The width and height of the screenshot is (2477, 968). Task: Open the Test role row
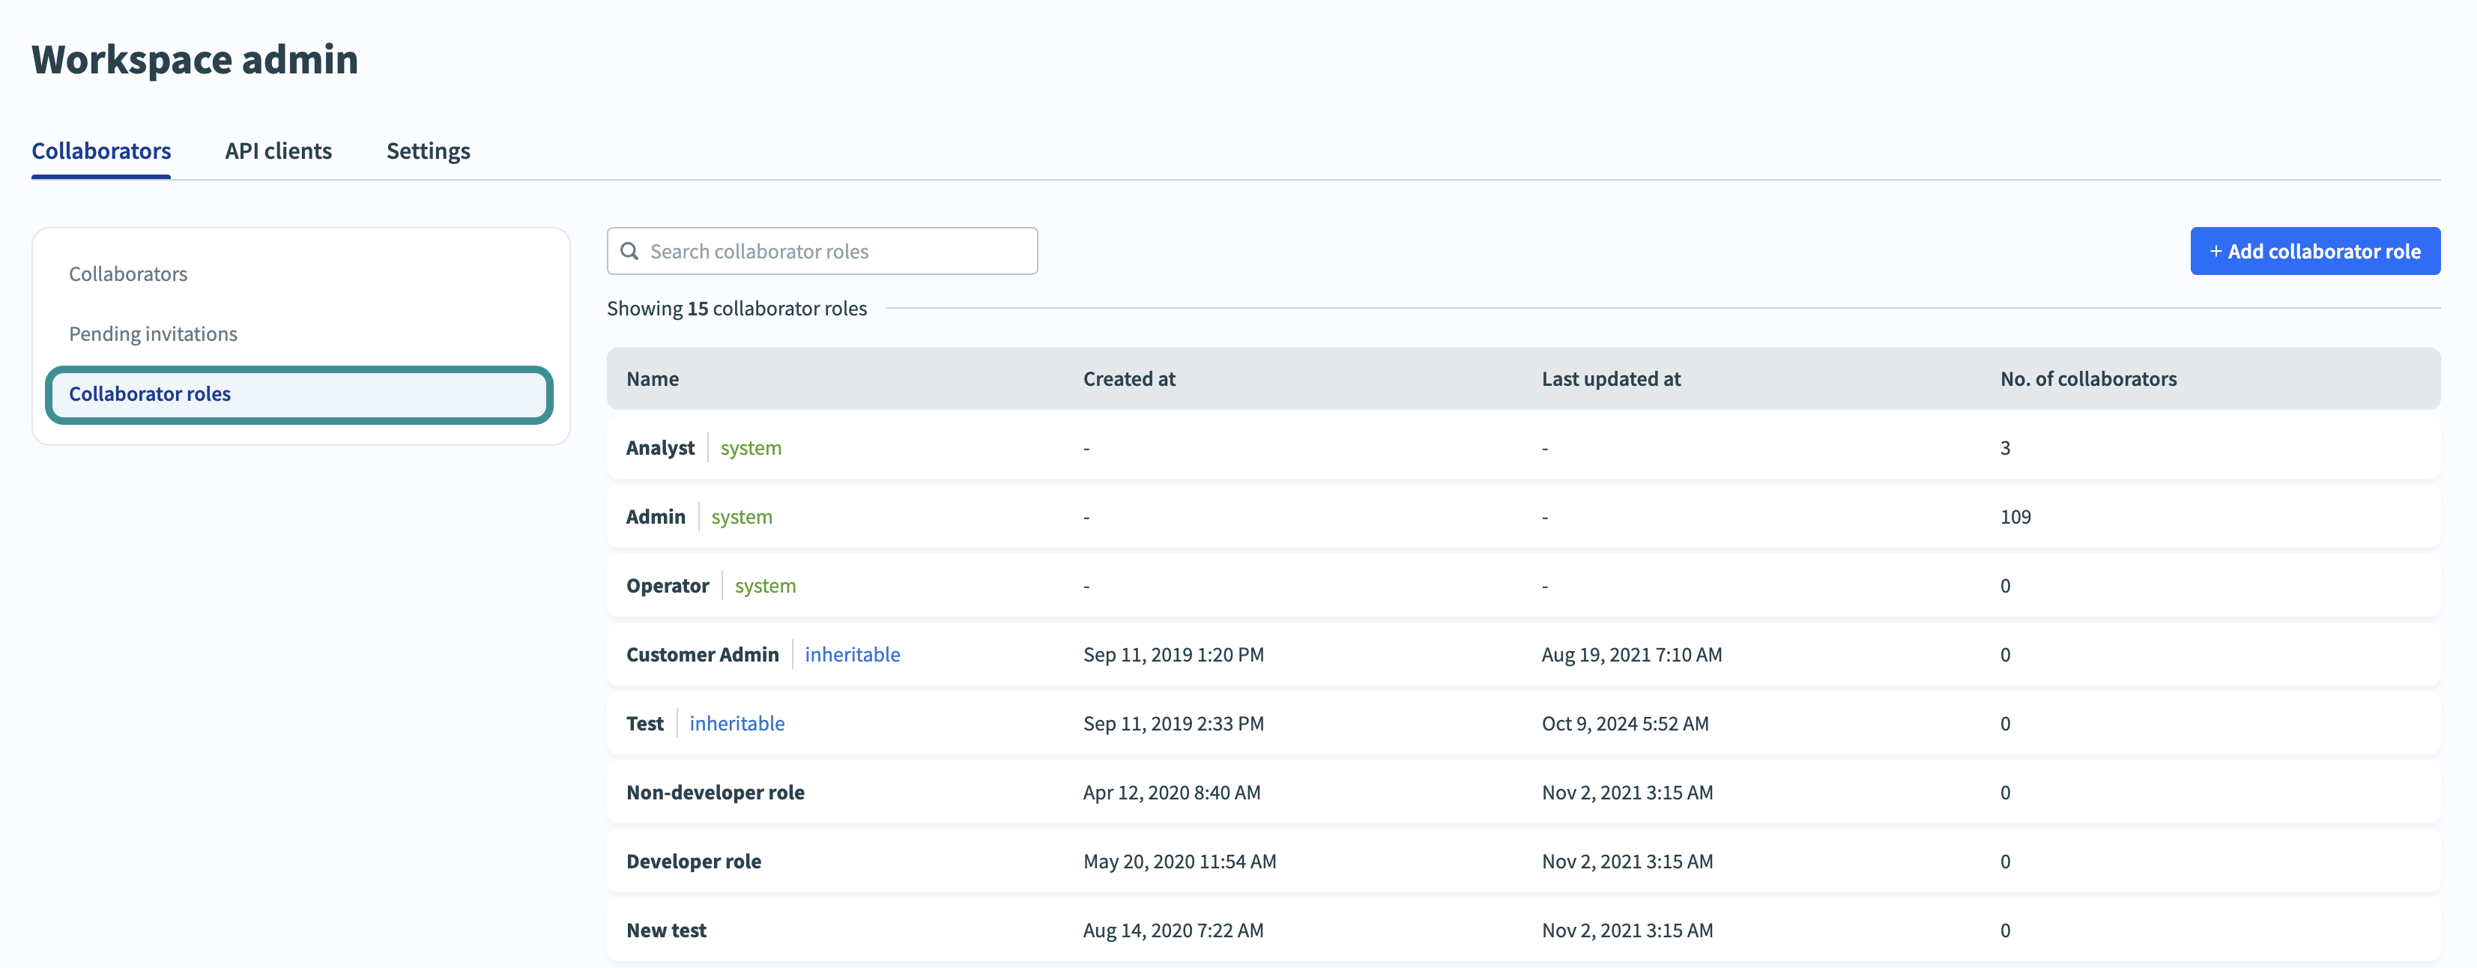coord(1523,724)
